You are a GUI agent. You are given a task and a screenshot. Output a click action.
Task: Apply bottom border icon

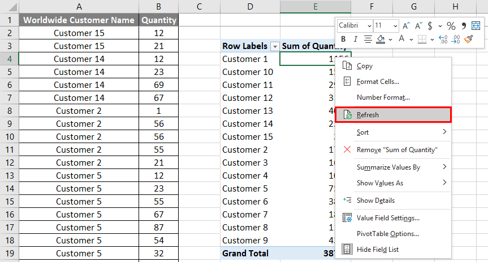(422, 39)
